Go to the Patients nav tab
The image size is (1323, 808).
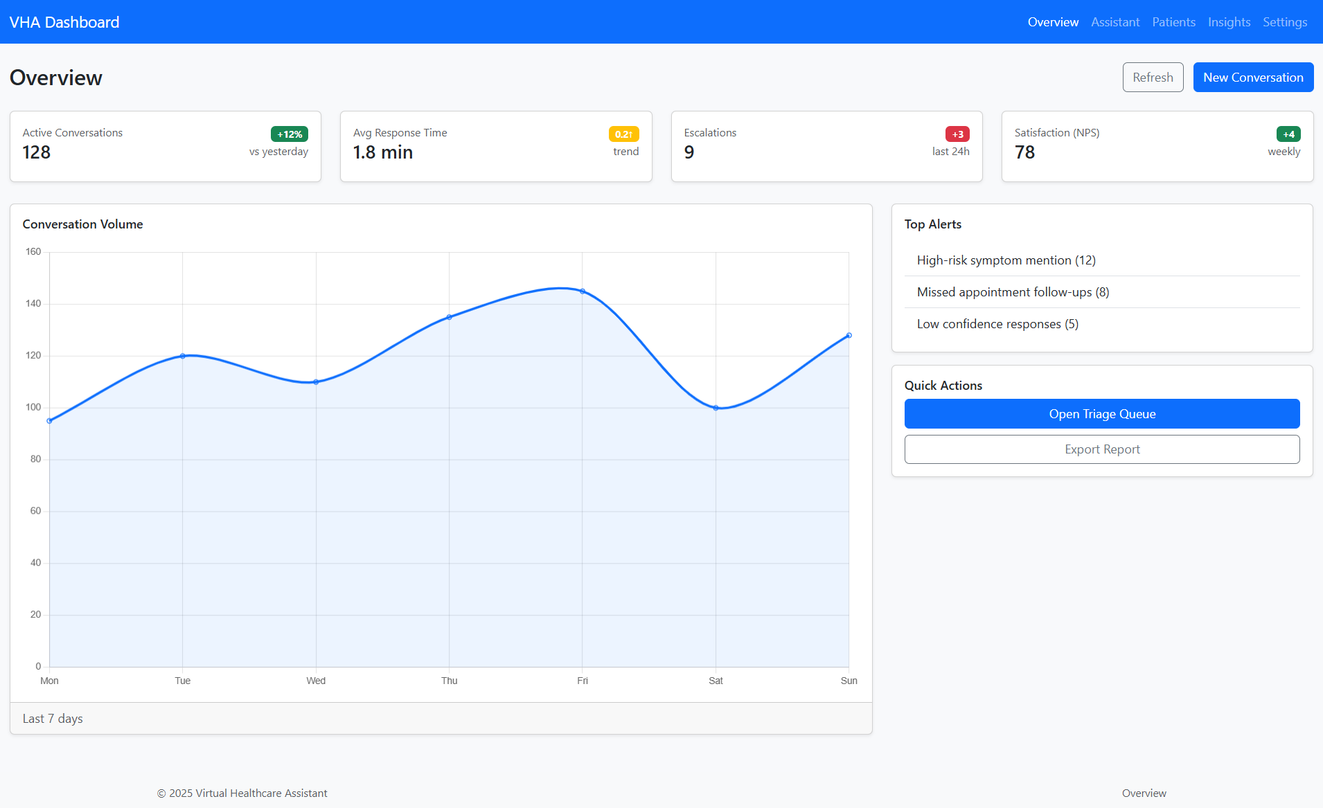click(x=1173, y=22)
